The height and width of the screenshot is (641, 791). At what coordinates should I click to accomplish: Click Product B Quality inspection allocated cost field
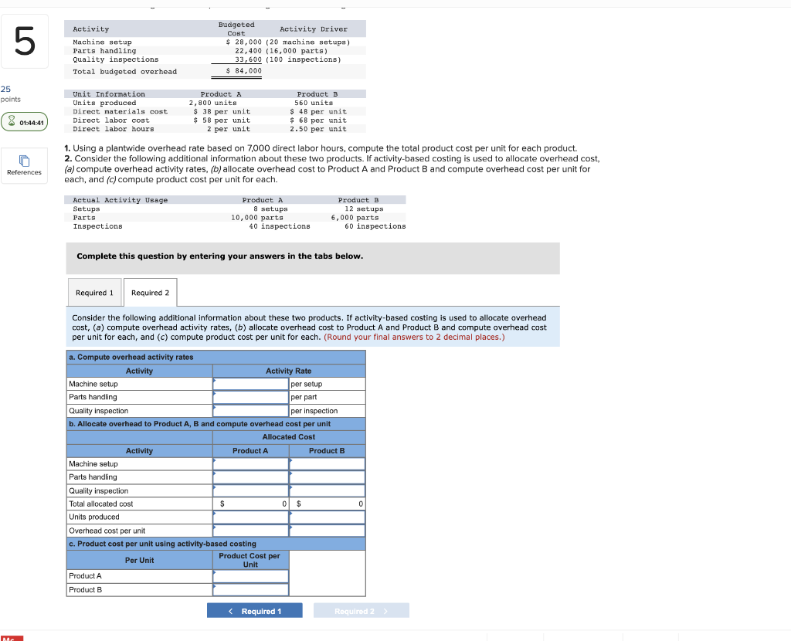pos(325,490)
